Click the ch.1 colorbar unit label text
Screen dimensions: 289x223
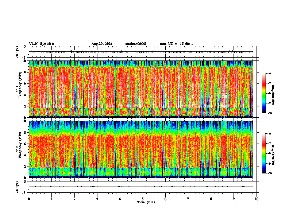pos(273,95)
